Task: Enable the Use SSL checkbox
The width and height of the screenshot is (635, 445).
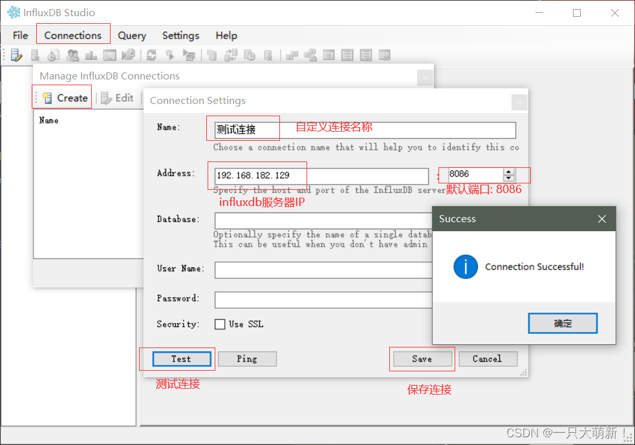Action: point(220,324)
